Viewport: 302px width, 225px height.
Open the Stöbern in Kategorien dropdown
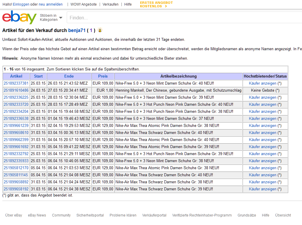[51, 18]
